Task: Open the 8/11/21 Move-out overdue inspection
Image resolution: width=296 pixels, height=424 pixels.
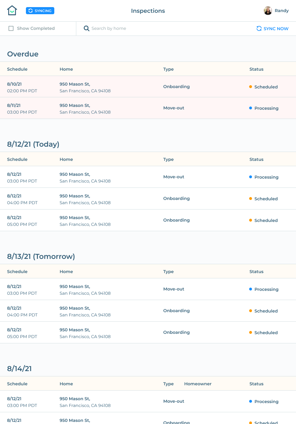Action: click(x=148, y=108)
